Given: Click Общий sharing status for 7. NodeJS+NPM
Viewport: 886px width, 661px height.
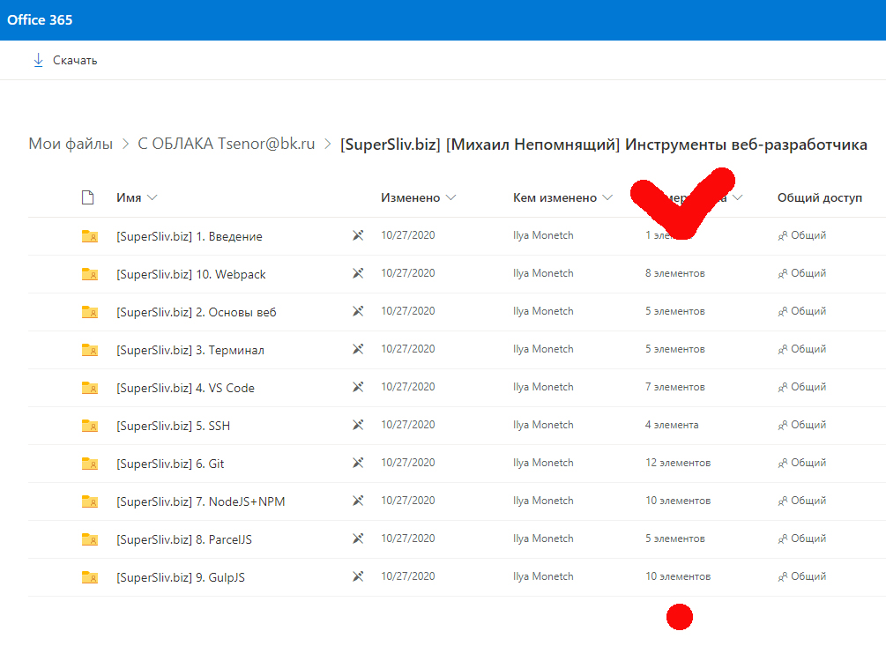Looking at the screenshot, I should click(801, 500).
